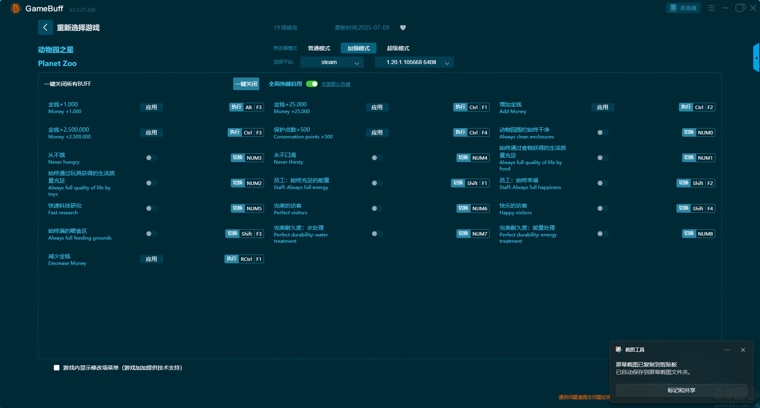This screenshot has width=760, height=408.
Task: Click the NUM7 hotkey for water treatment
Action: tap(473, 234)
